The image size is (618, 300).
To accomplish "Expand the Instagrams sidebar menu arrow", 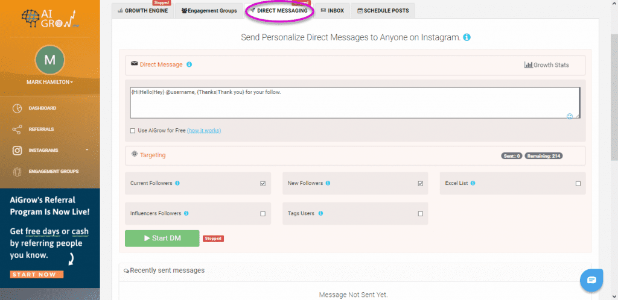I will 87,150.
